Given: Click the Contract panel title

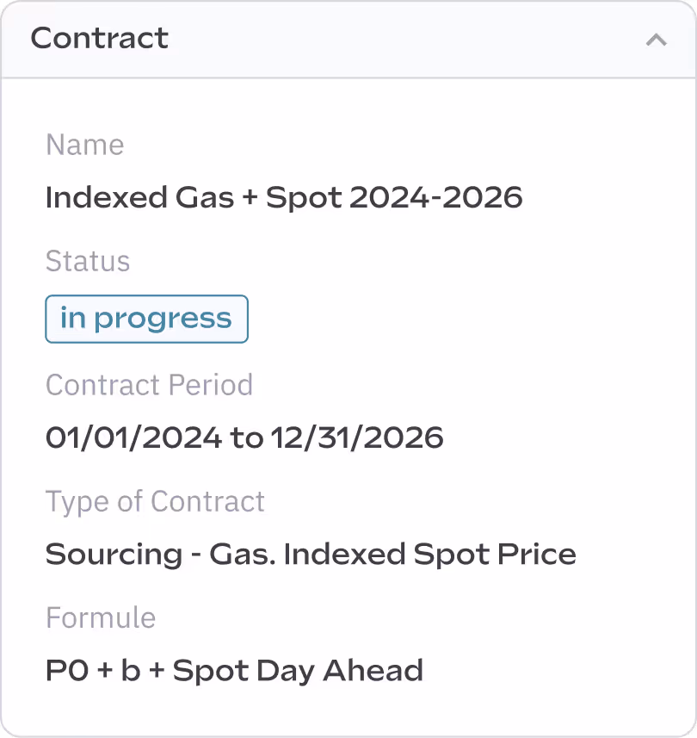Looking at the screenshot, I should pos(100,38).
